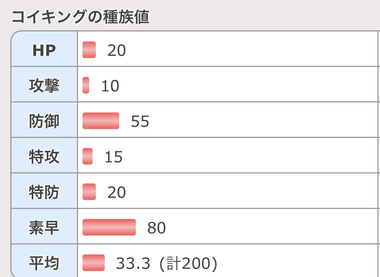This screenshot has height=277, width=380.
Task: Click the 素早 row label
Action: click(44, 226)
